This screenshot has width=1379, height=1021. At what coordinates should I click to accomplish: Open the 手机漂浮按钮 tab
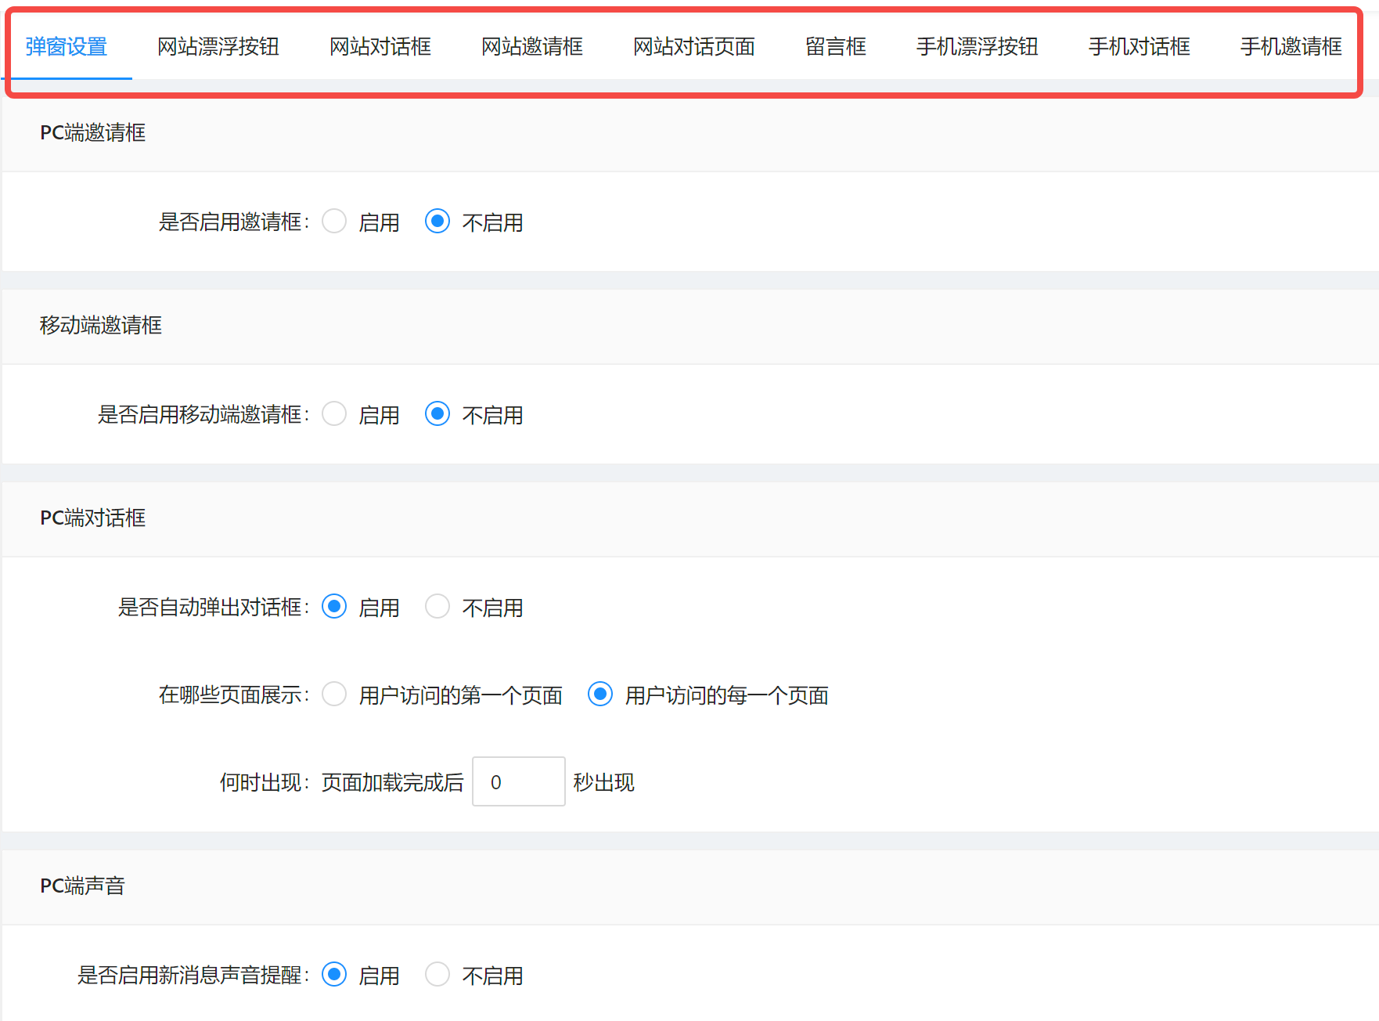[976, 47]
